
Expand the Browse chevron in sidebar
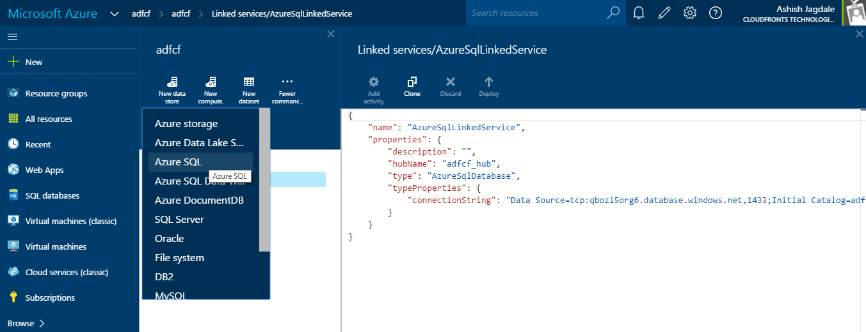point(42,323)
